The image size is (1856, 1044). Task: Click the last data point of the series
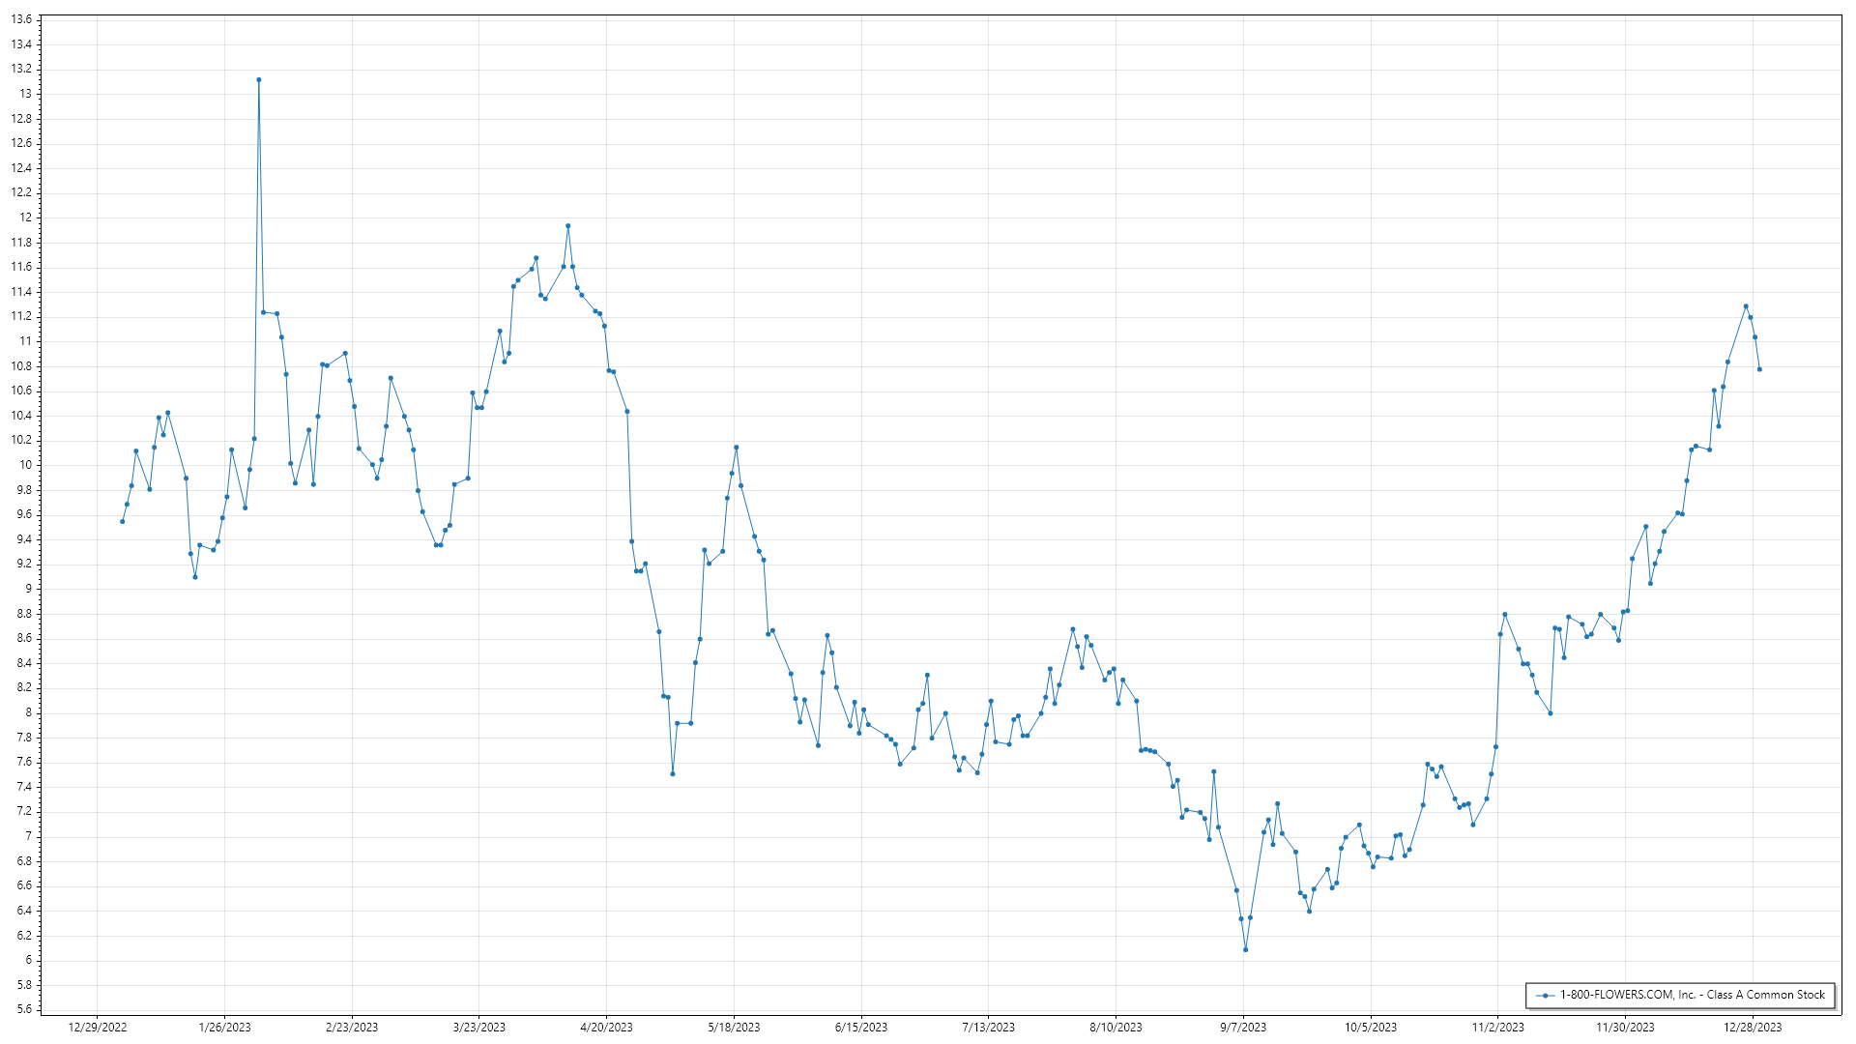[1759, 369]
